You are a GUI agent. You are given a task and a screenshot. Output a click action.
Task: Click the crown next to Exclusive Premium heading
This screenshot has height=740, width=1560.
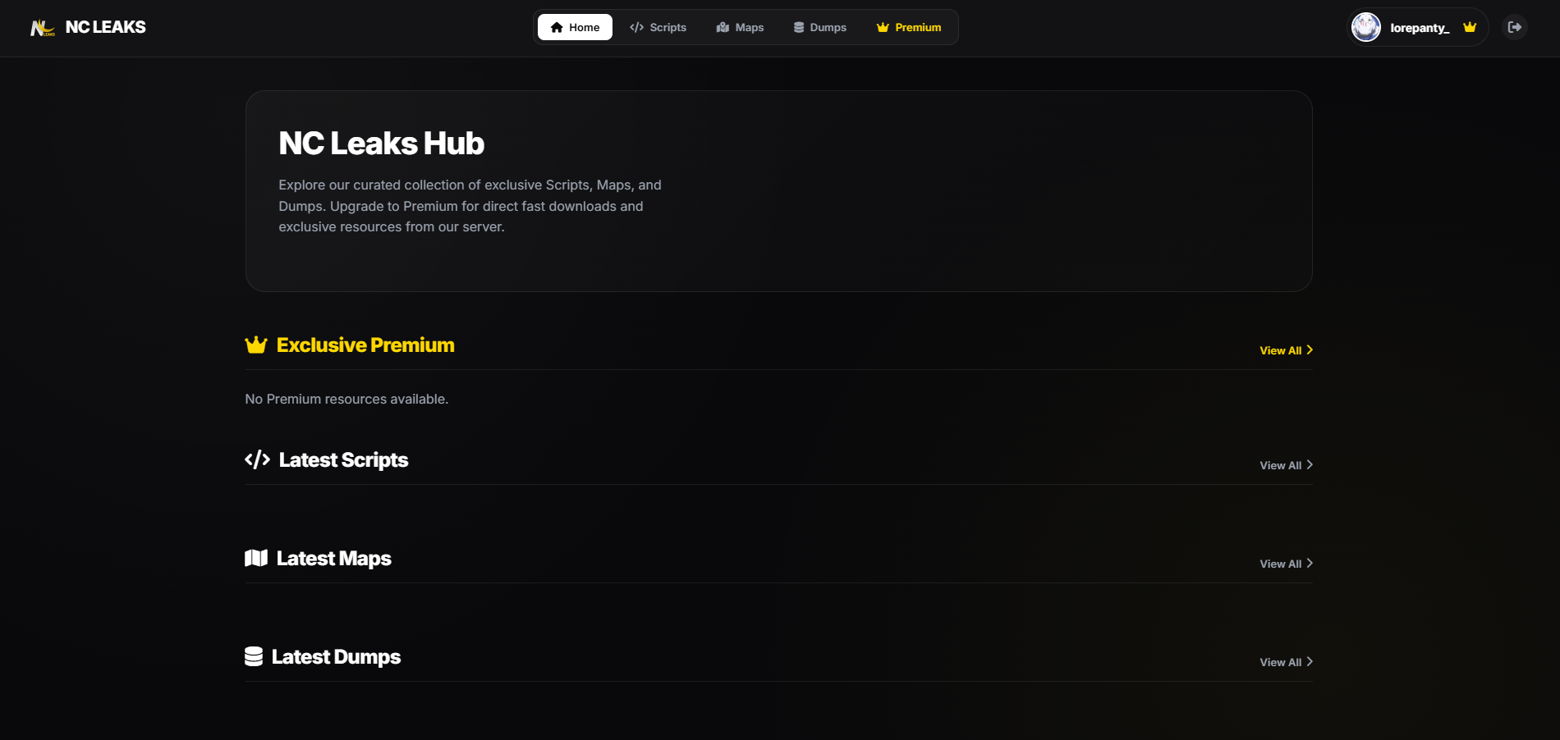[255, 345]
